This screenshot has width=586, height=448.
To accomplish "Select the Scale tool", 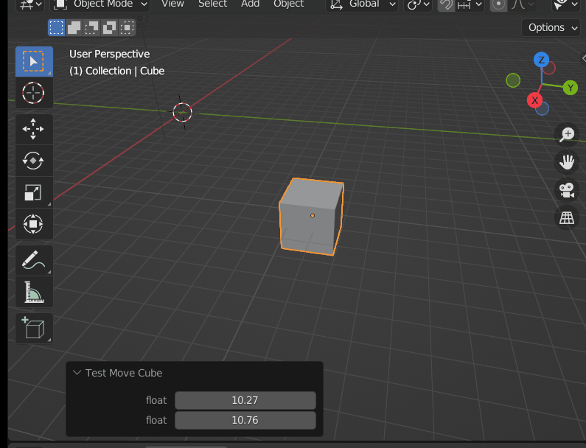I will click(34, 192).
